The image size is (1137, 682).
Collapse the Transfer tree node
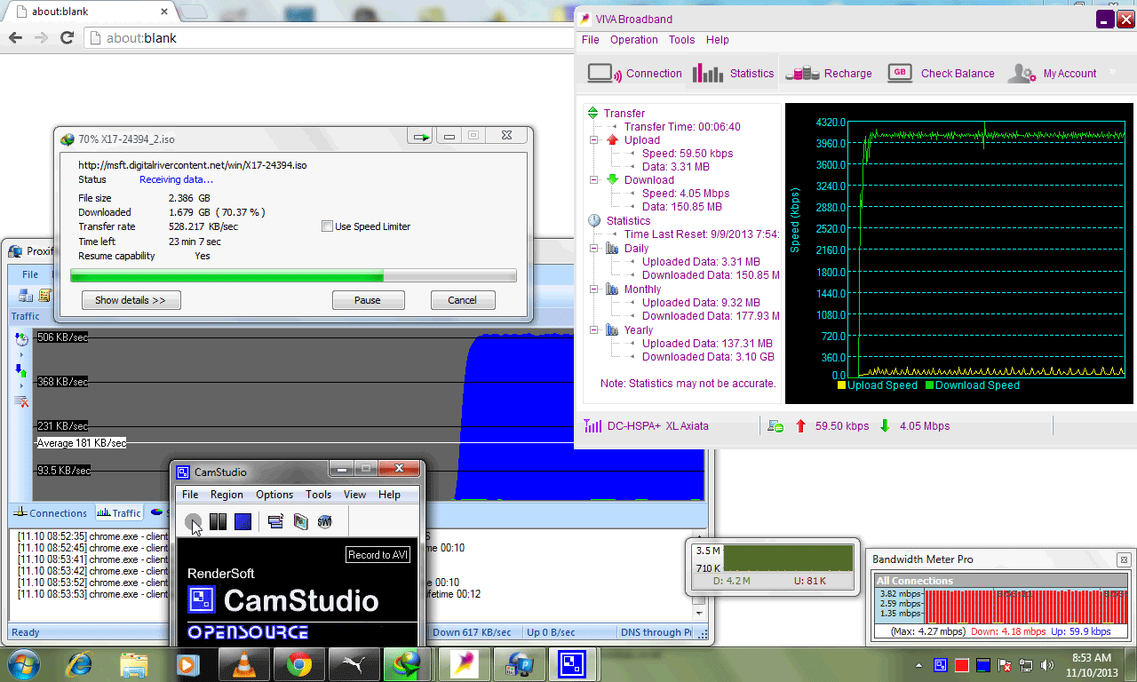tap(593, 113)
